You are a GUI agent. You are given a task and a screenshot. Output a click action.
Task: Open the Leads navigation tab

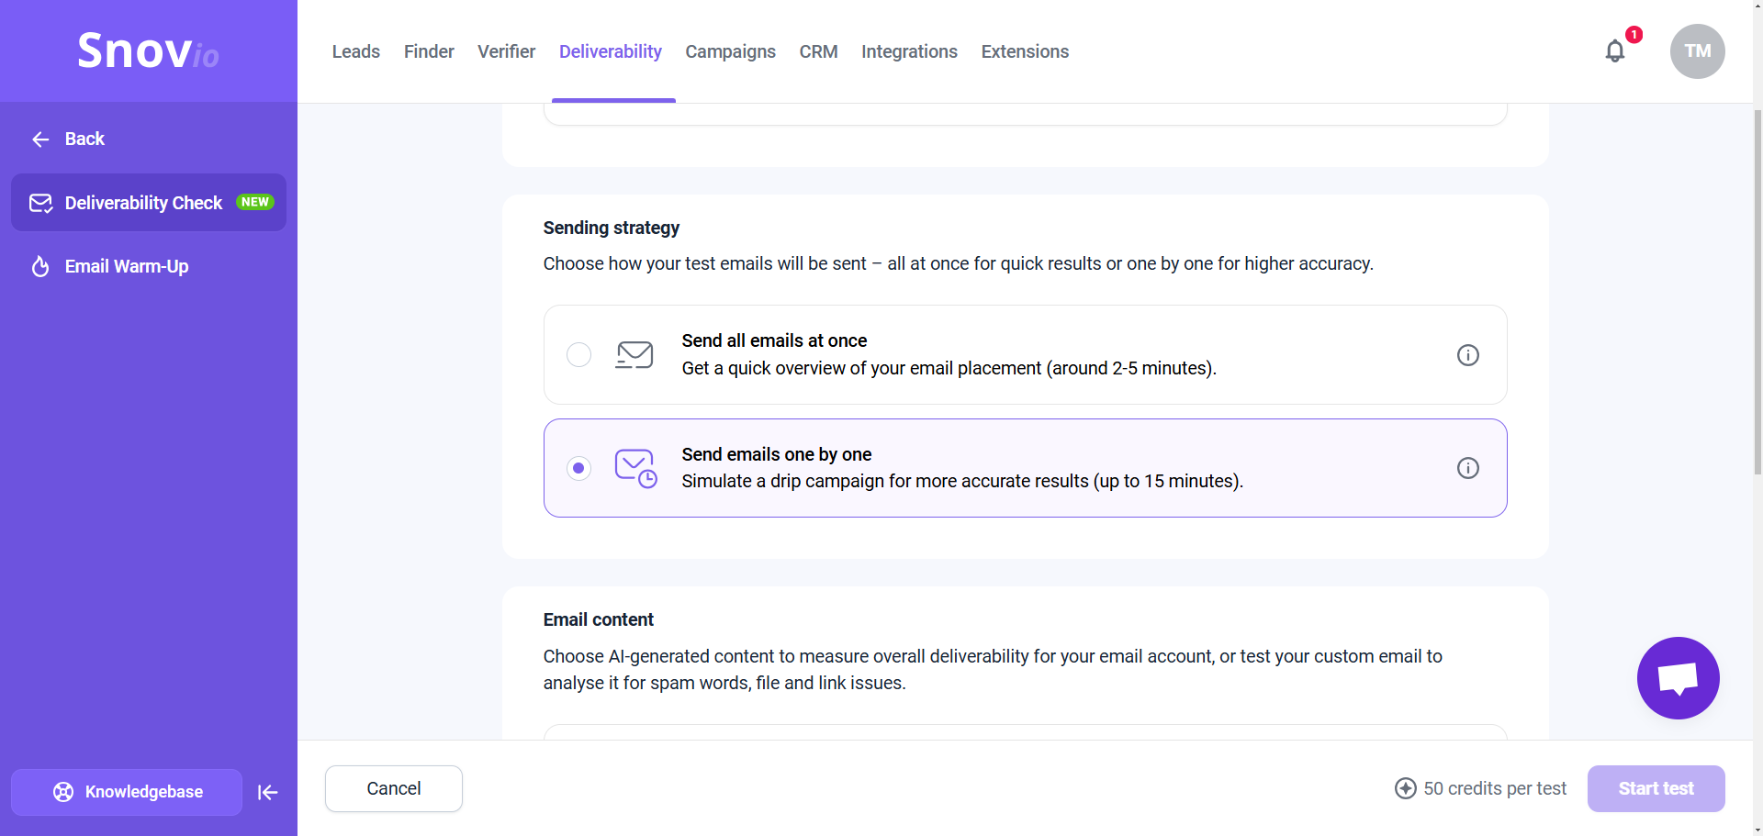[356, 51]
